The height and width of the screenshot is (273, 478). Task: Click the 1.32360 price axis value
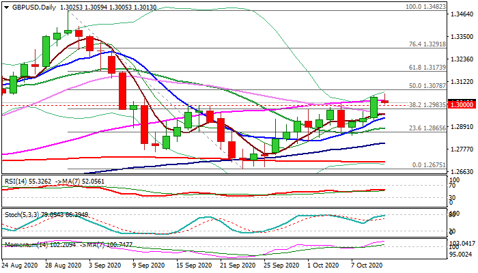tap(462, 59)
